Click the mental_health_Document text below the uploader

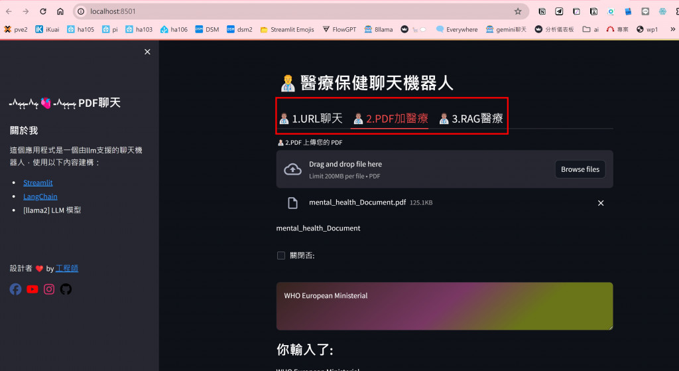point(318,228)
